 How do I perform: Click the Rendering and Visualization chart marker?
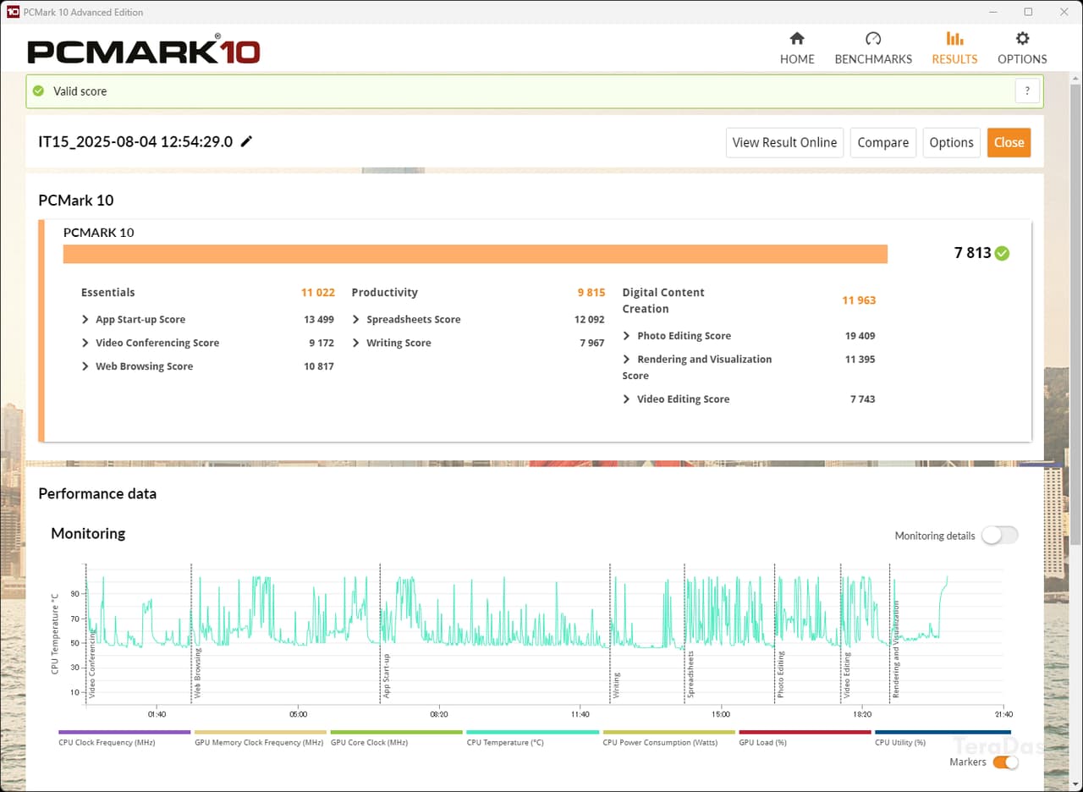pyautogui.click(x=896, y=649)
